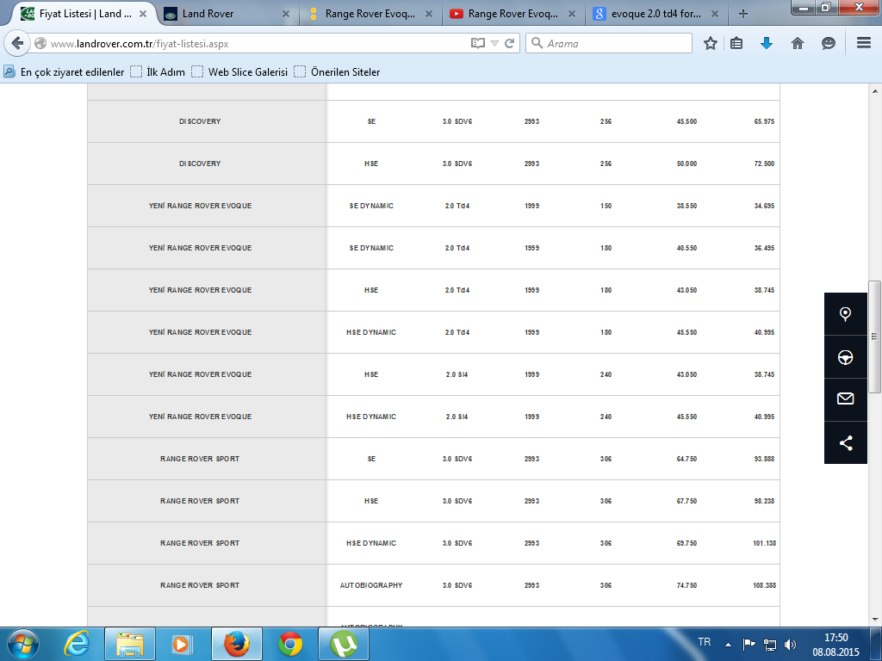Go to the Firefox home page
882x661 pixels.
click(797, 43)
